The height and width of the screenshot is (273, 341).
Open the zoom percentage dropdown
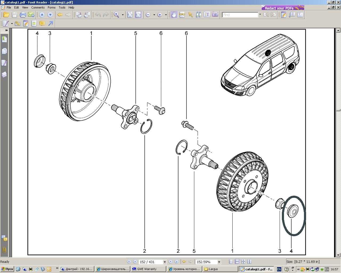[219, 262]
